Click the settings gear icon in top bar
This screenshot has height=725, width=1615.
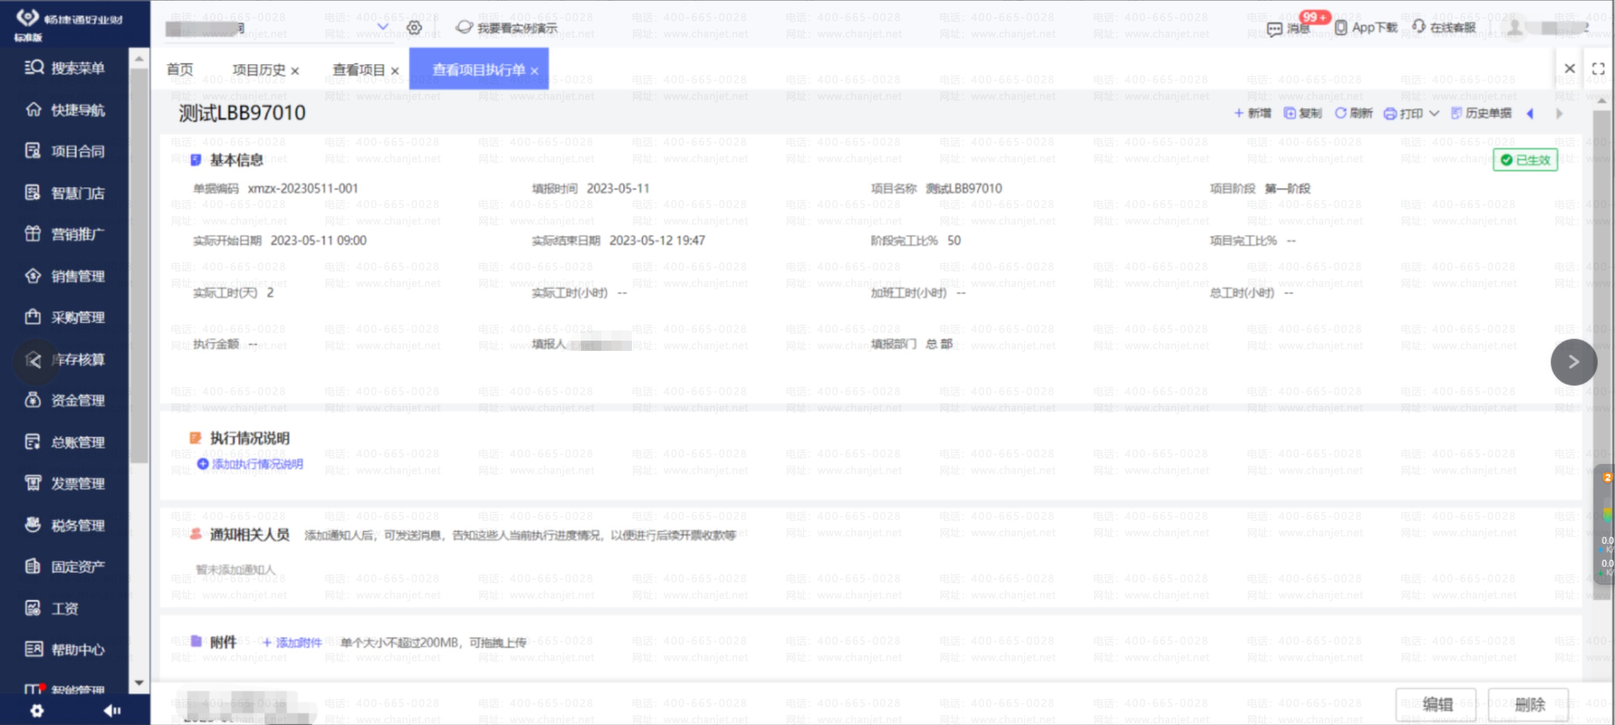pyautogui.click(x=414, y=28)
